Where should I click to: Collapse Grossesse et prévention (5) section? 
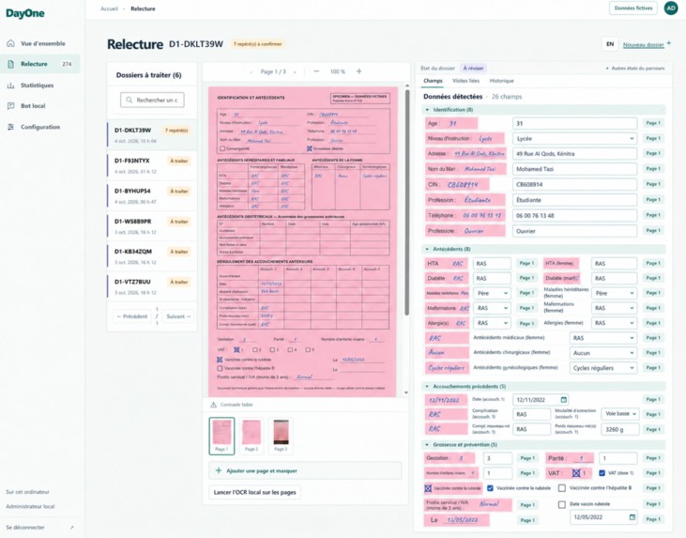point(543,445)
